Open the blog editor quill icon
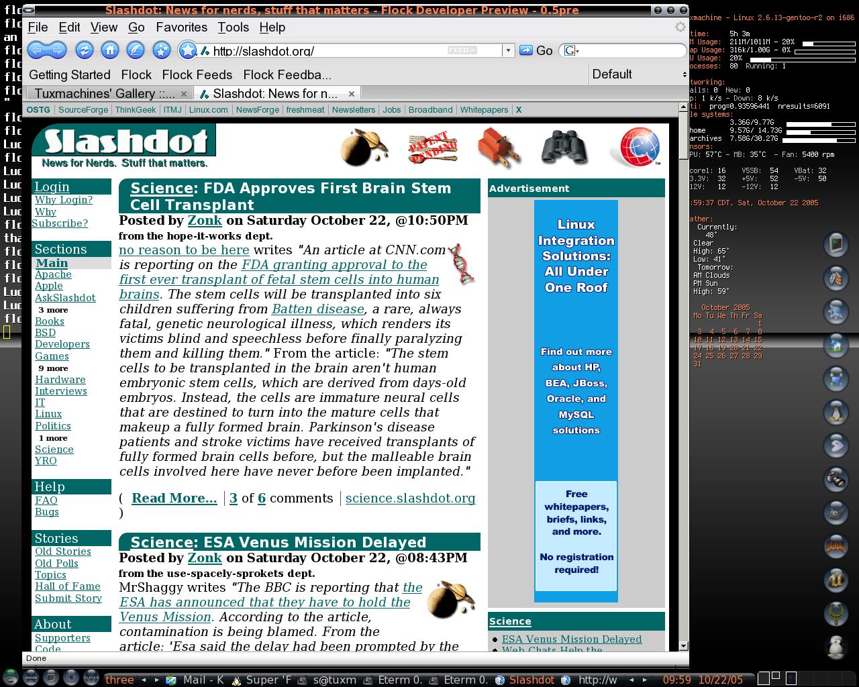The width and height of the screenshot is (859, 687). (136, 50)
